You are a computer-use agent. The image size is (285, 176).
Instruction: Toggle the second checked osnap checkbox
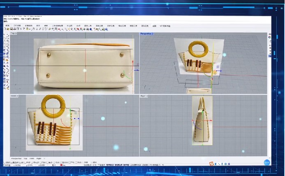(21, 162)
